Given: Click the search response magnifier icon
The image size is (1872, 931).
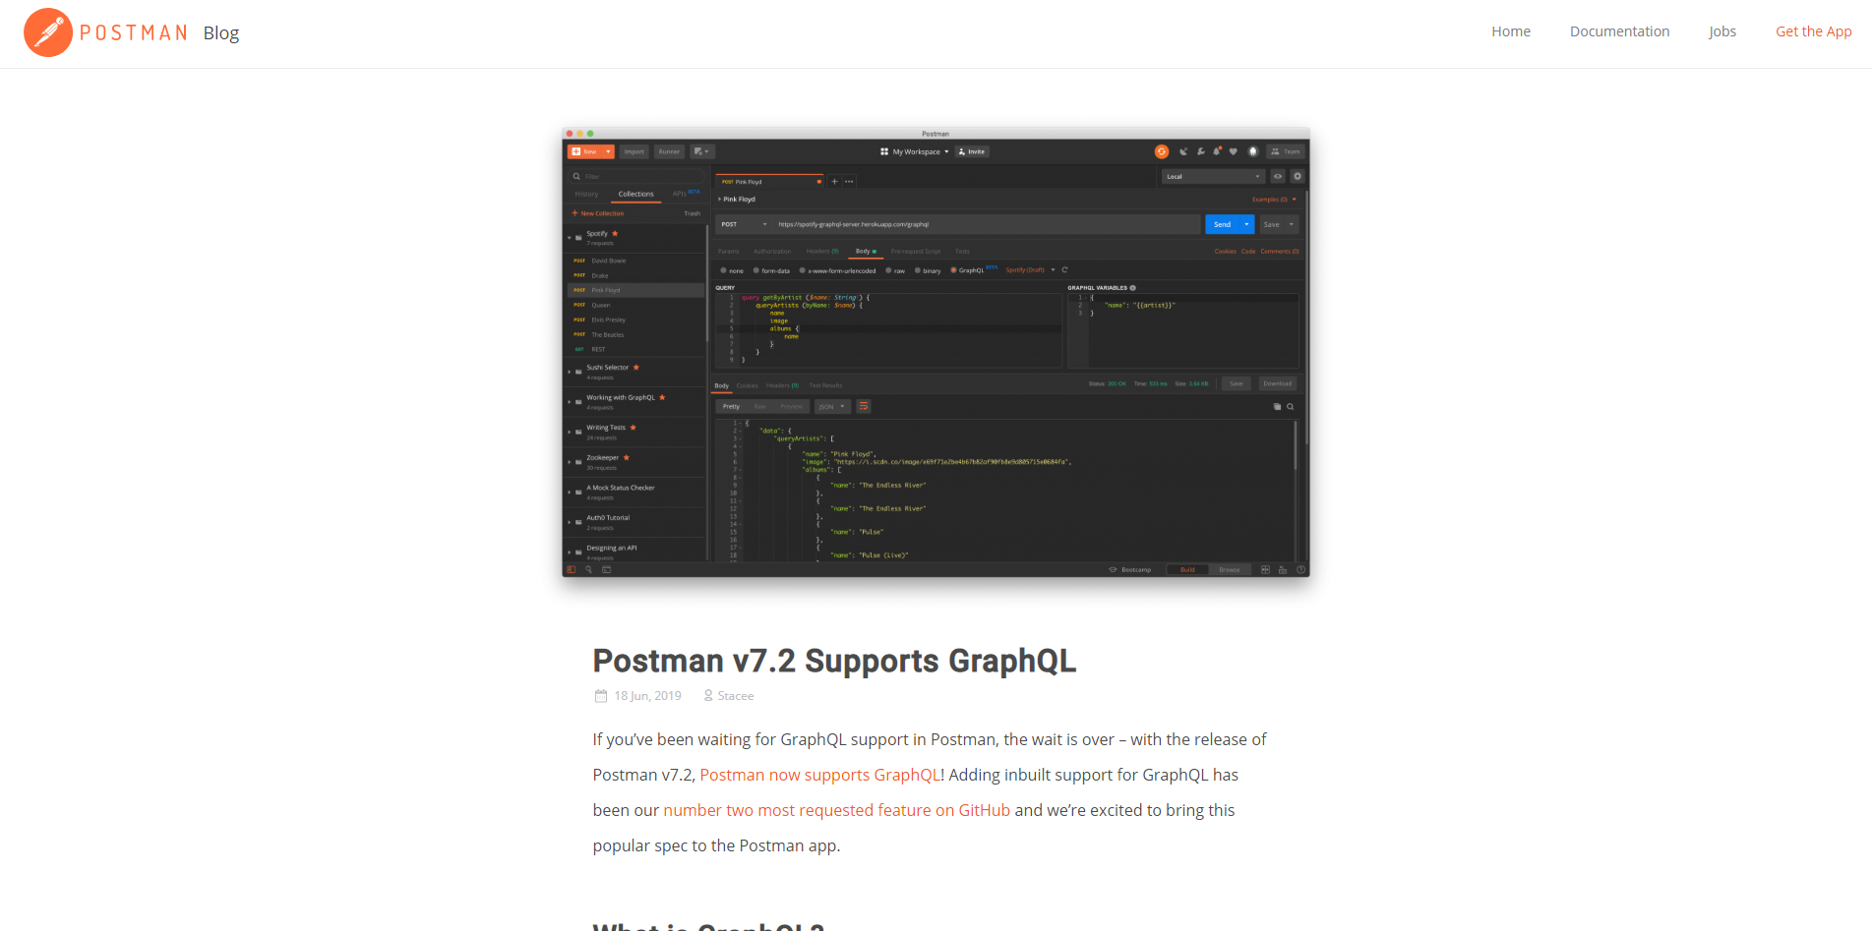Looking at the screenshot, I should [1290, 406].
